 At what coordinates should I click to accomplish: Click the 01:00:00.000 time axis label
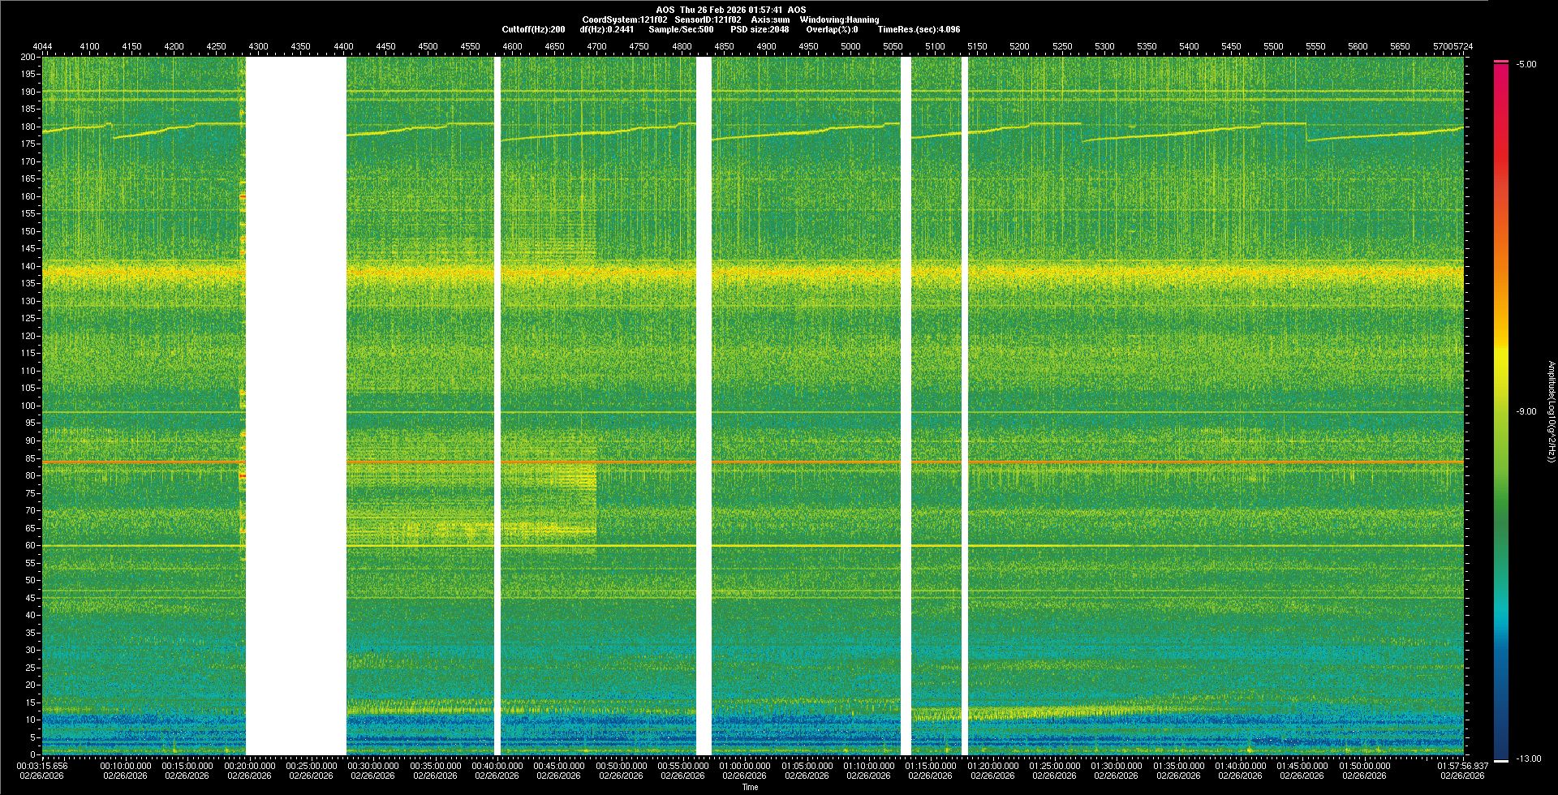point(744,766)
